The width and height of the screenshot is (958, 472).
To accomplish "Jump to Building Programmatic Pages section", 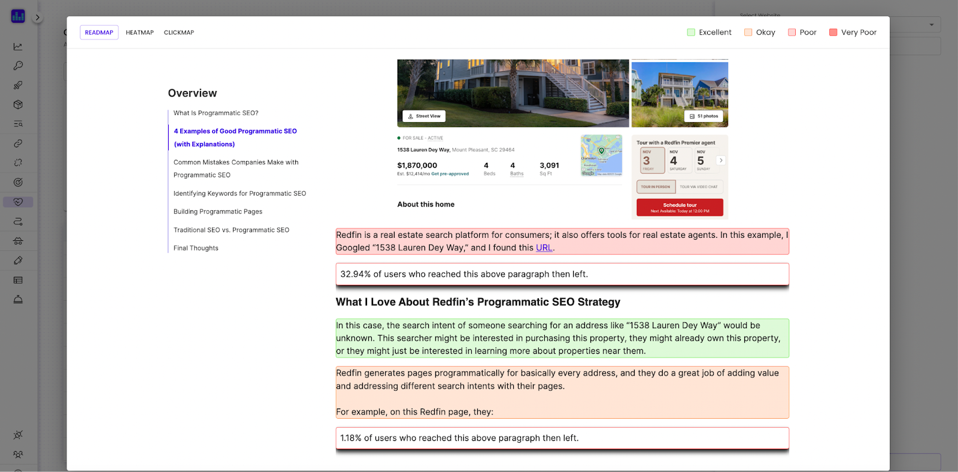I will click(218, 211).
